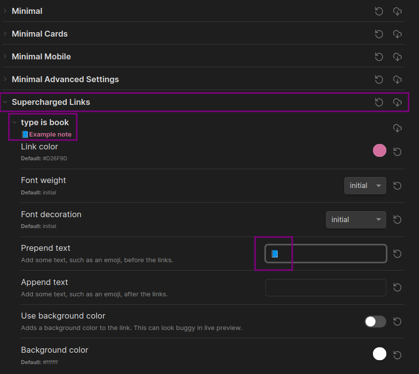The height and width of the screenshot is (374, 419).
Task: Open the Font weight dropdown
Action: (365, 186)
